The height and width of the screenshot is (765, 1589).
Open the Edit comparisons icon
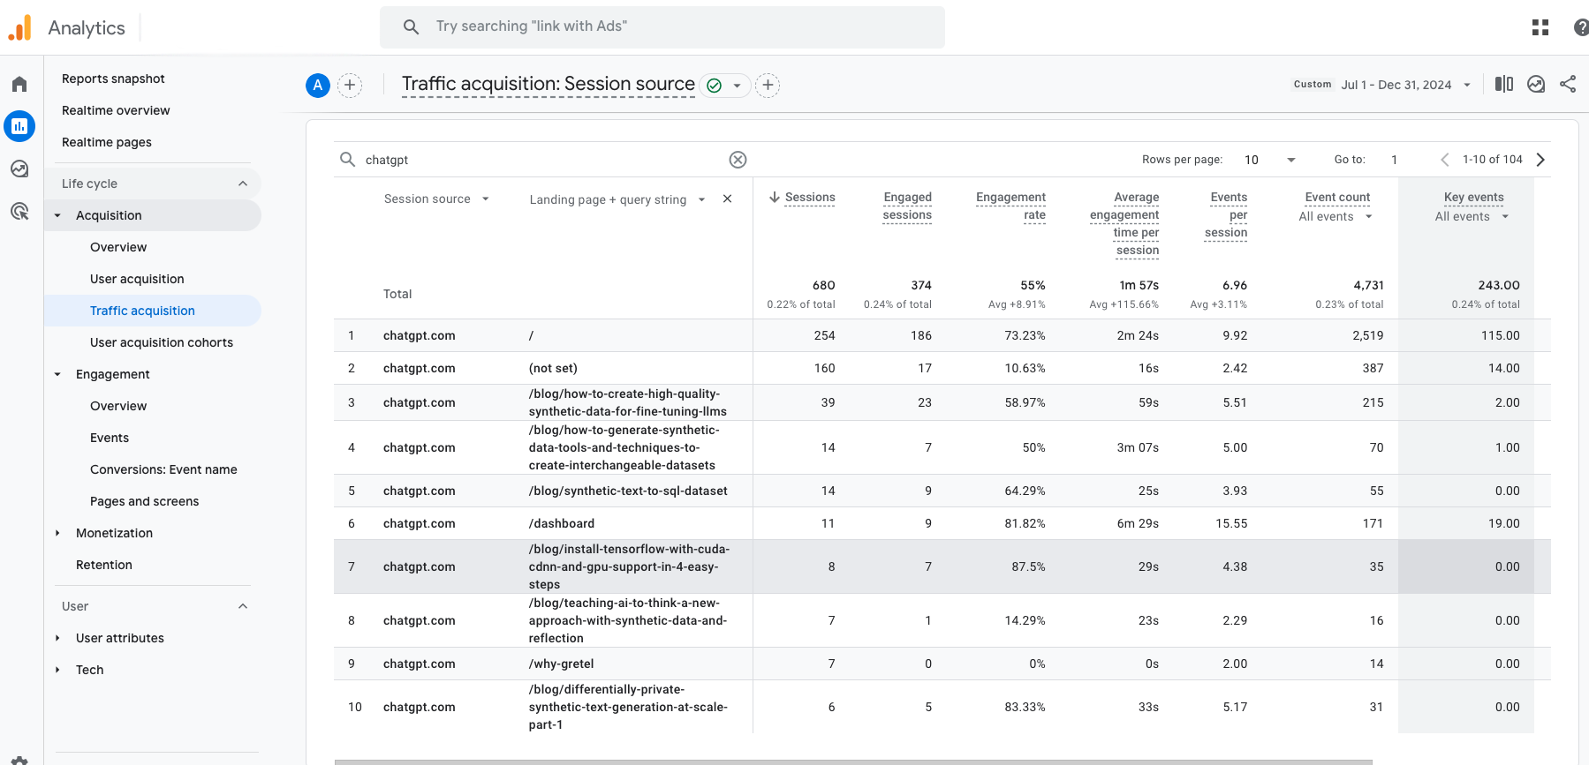(1503, 84)
